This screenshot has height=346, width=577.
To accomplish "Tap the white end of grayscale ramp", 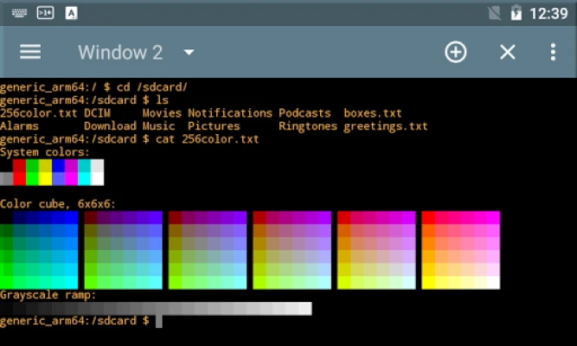I will pos(305,309).
